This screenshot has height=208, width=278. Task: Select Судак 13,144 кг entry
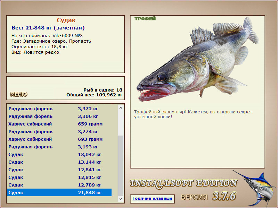[59, 162]
